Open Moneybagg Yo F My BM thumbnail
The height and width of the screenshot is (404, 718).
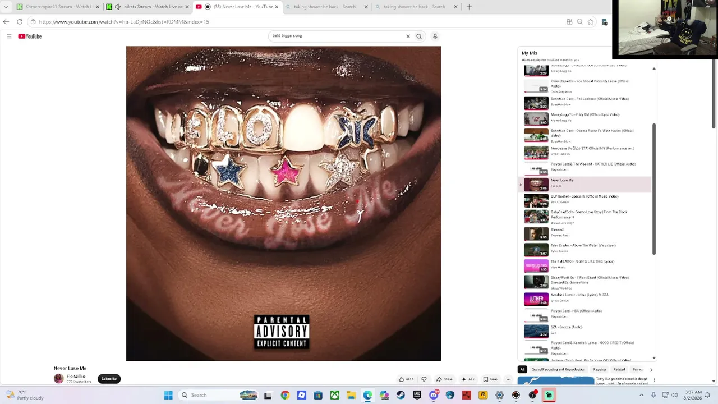tap(536, 119)
